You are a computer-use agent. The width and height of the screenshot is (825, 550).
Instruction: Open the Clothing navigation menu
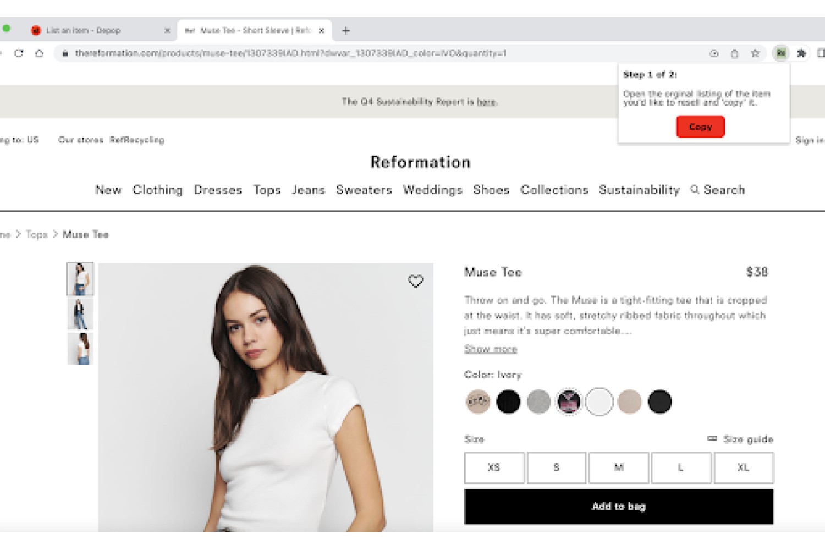tap(157, 190)
